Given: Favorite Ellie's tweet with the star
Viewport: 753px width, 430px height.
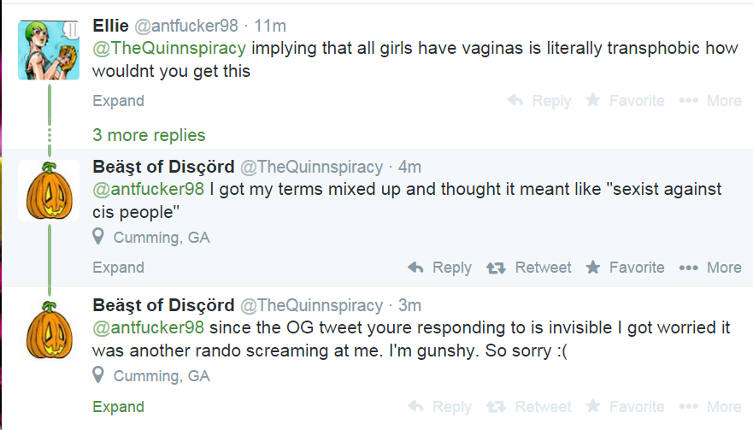Looking at the screenshot, I should pos(593,101).
